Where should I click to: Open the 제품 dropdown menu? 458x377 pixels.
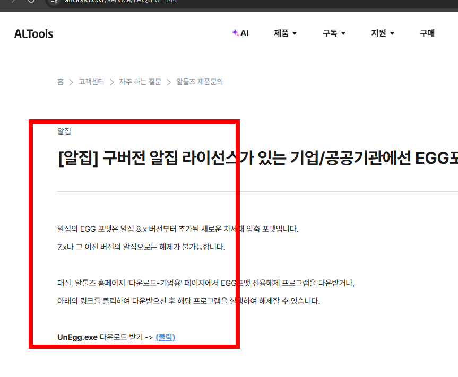pyautogui.click(x=285, y=33)
